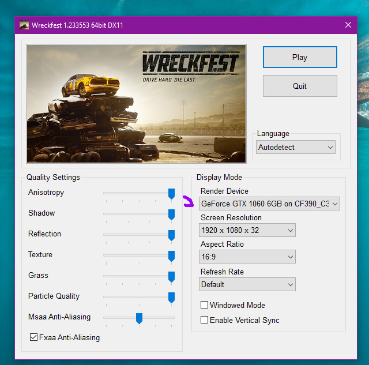
Task: Click the Aspect Ratio label
Action: [x=222, y=244]
